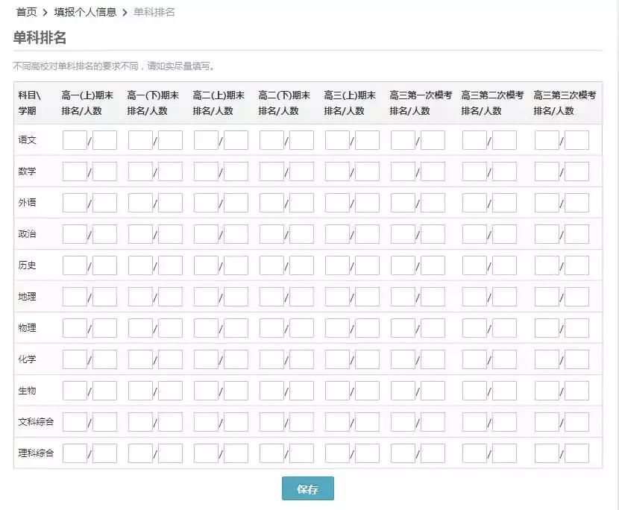
Task: Select 文科综合 rank field for 高三第一次模考
Action: point(402,421)
